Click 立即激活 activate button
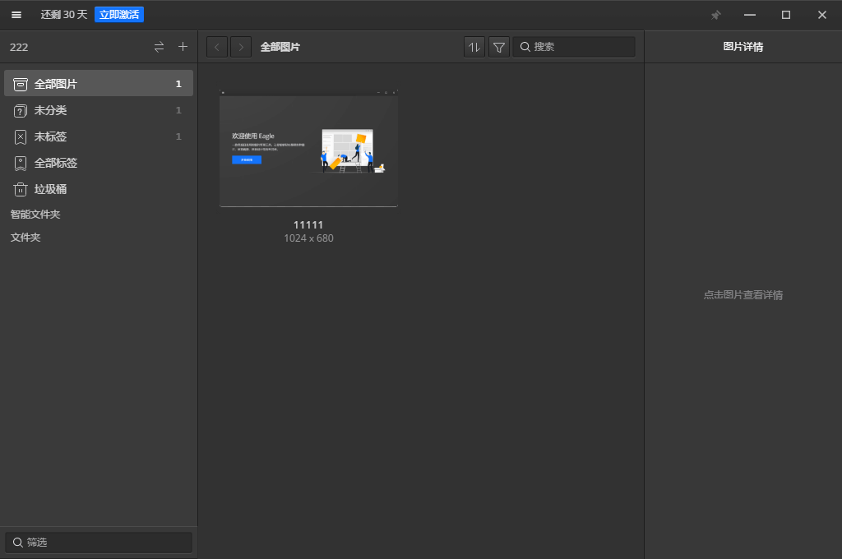 click(118, 15)
